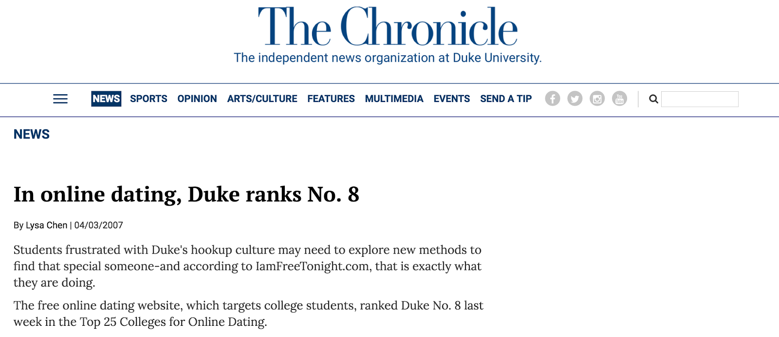Go to the SPORTS section
779x337 pixels.
point(148,99)
